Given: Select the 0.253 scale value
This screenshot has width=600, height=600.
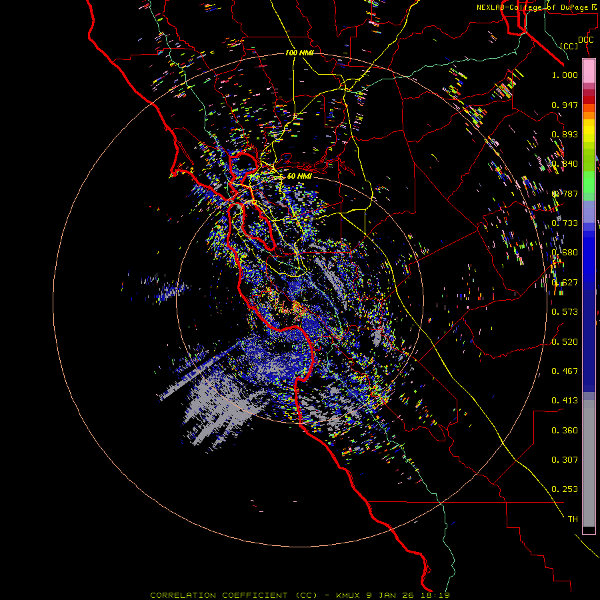Looking at the screenshot, I should 565,489.
